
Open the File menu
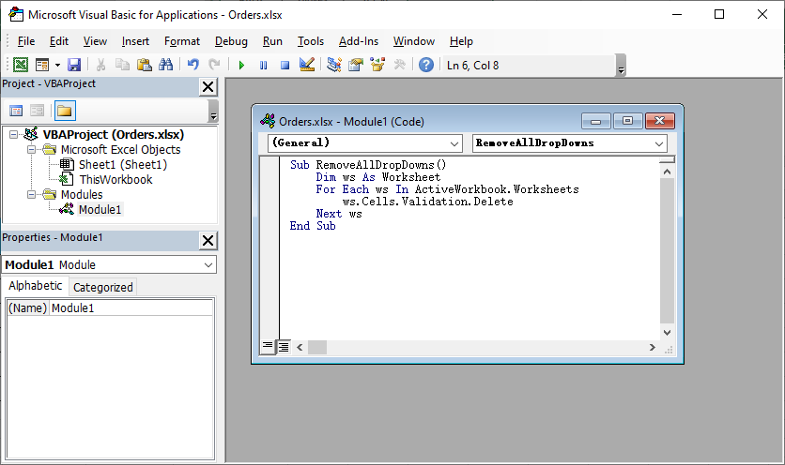coord(26,41)
